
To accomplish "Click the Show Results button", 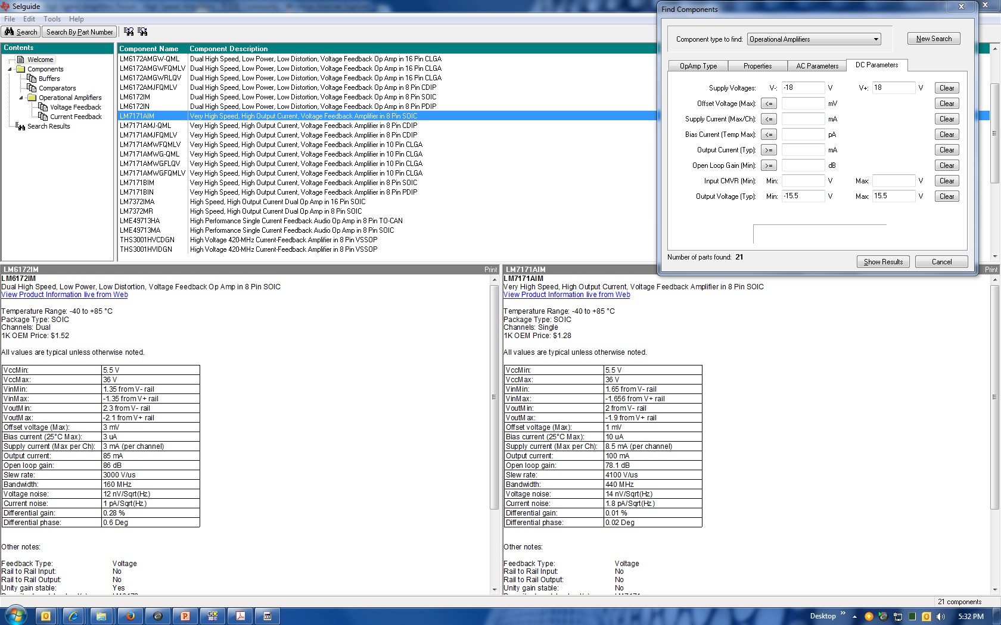I will pos(883,262).
